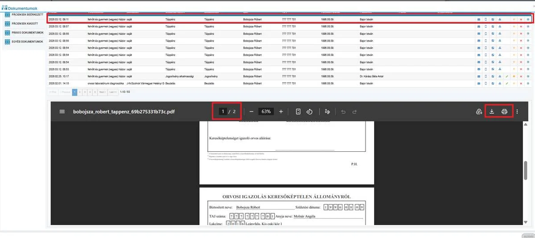Image resolution: width=535 pixels, height=238 pixels.
Task: Send the 09:11 Táppénz document by email
Action: click(x=479, y=20)
